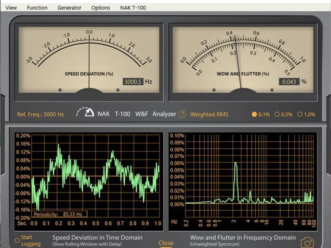Open the help question mark icon
This screenshot has width=331, height=248.
pyautogui.click(x=182, y=114)
